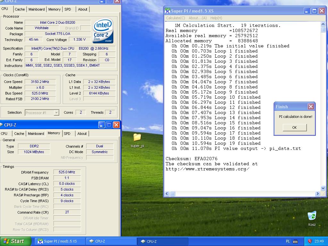Click the http://www.xtremesystems.org/ text
This screenshot has width=328, height=246.
coord(207,169)
